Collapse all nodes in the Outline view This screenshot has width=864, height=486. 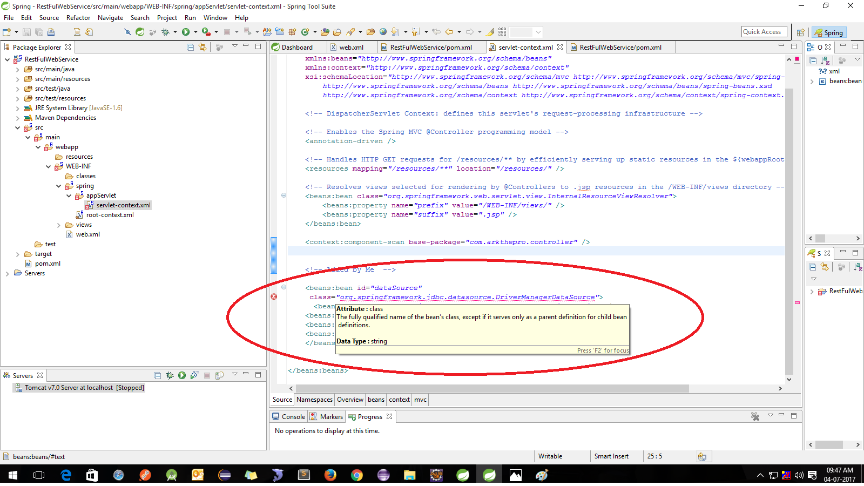[x=813, y=60]
